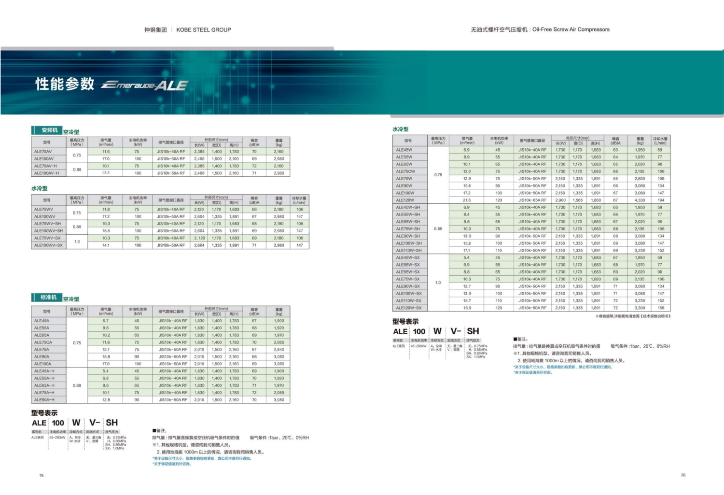Click the 型号表示 heading on the left page
This screenshot has height=495, width=724.
[44, 413]
